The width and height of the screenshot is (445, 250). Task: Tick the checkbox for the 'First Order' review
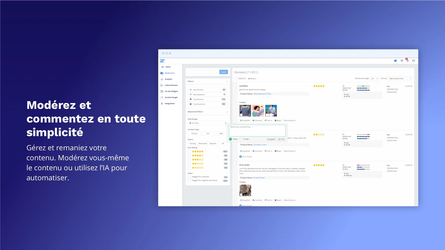pyautogui.click(x=235, y=164)
